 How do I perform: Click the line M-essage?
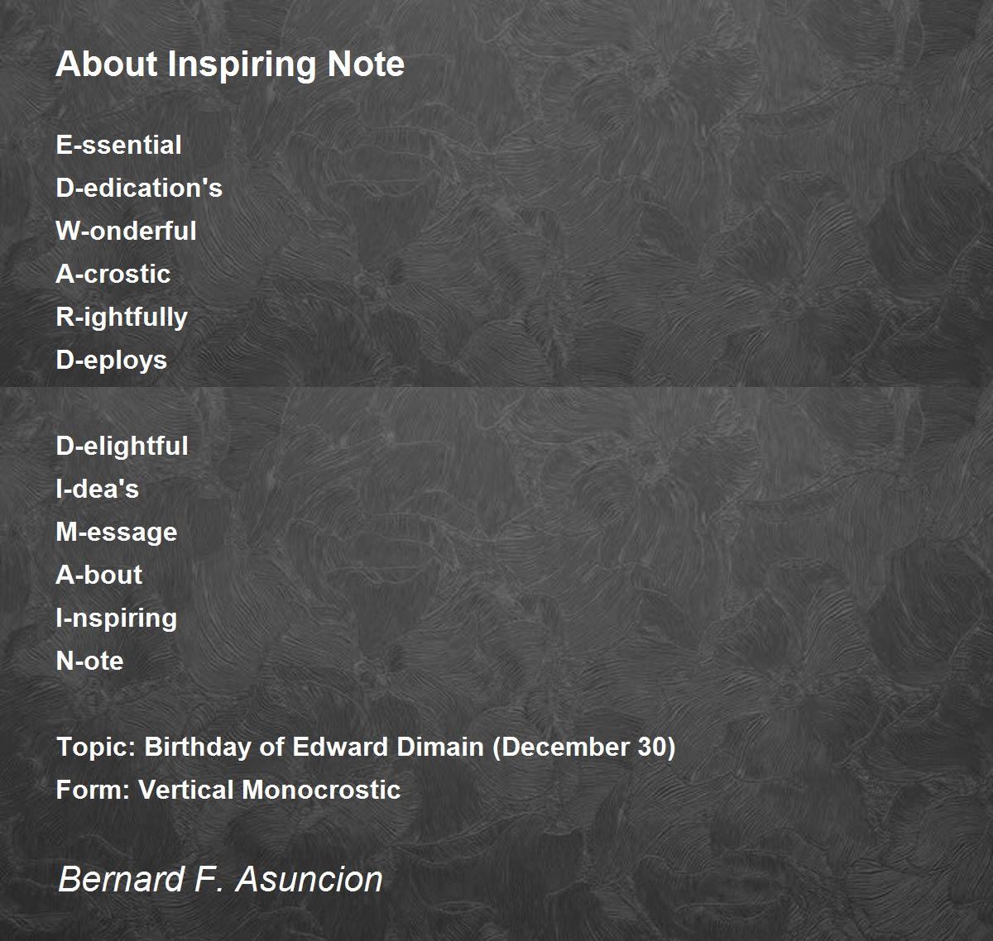[x=117, y=533]
